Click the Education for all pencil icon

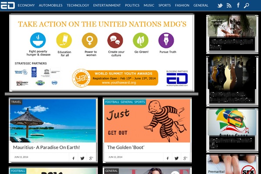tap(64, 40)
